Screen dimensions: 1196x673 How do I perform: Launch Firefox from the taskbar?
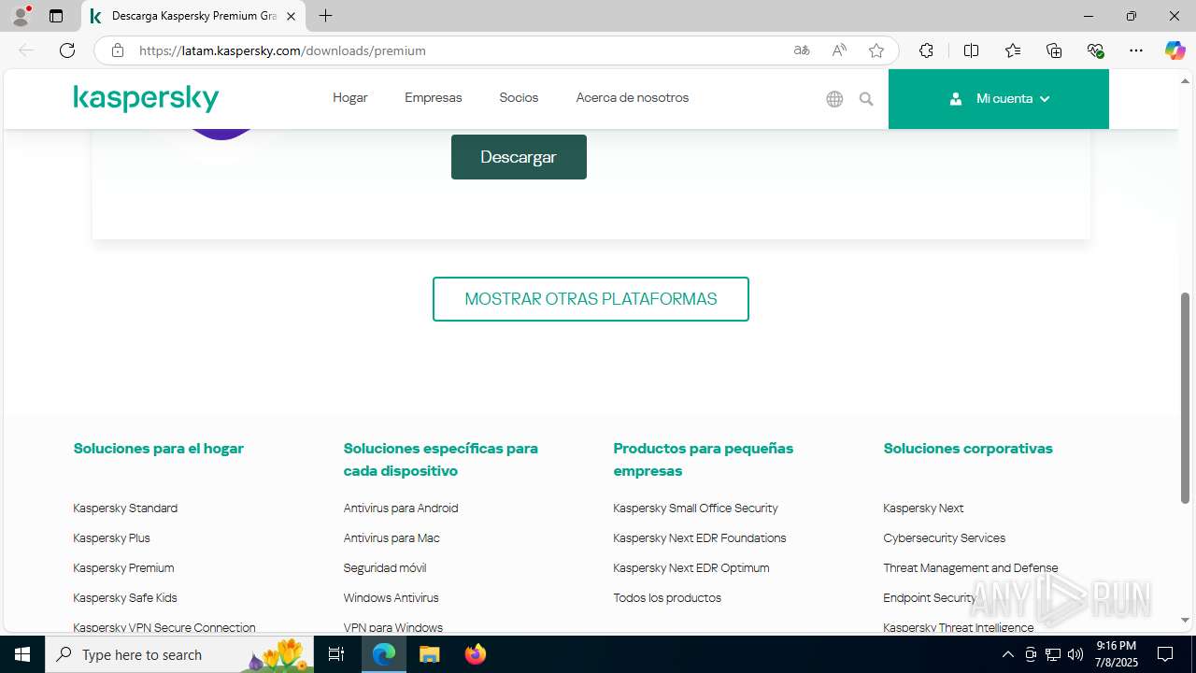click(475, 654)
